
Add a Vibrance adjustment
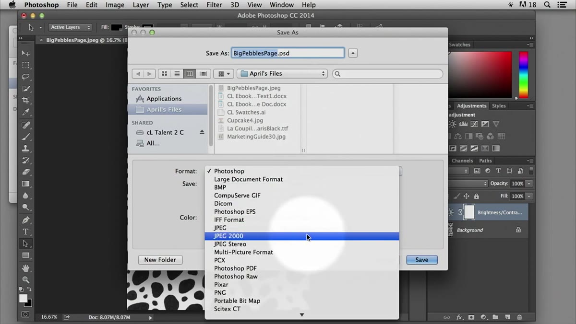pos(496,124)
